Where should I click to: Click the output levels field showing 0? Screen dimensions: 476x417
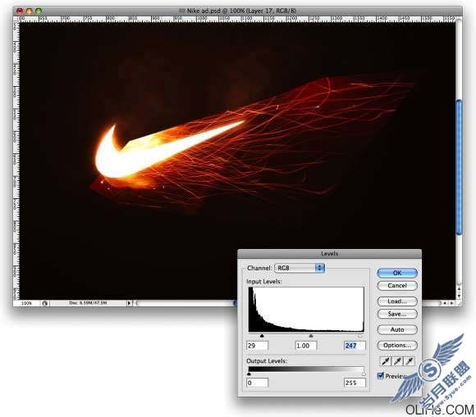tap(257, 383)
